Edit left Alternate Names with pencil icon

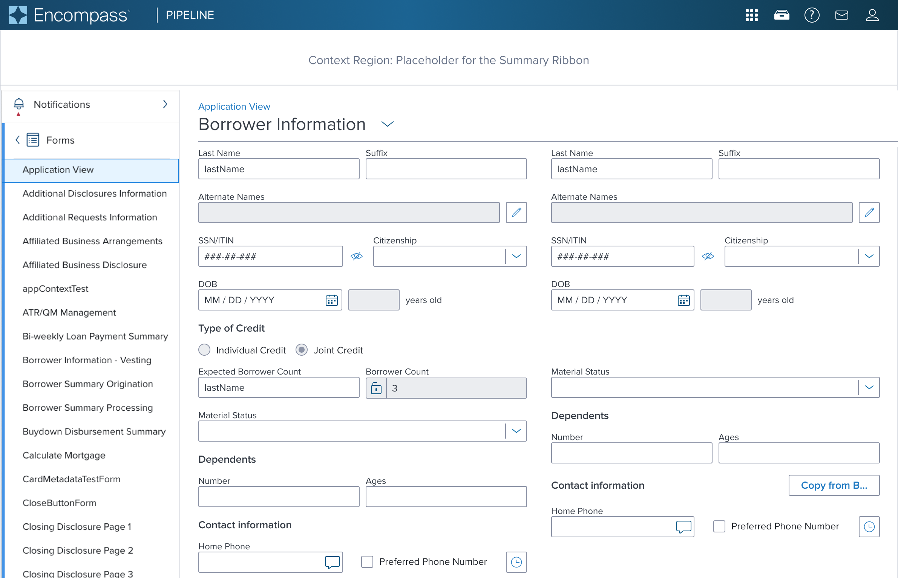[x=516, y=213]
